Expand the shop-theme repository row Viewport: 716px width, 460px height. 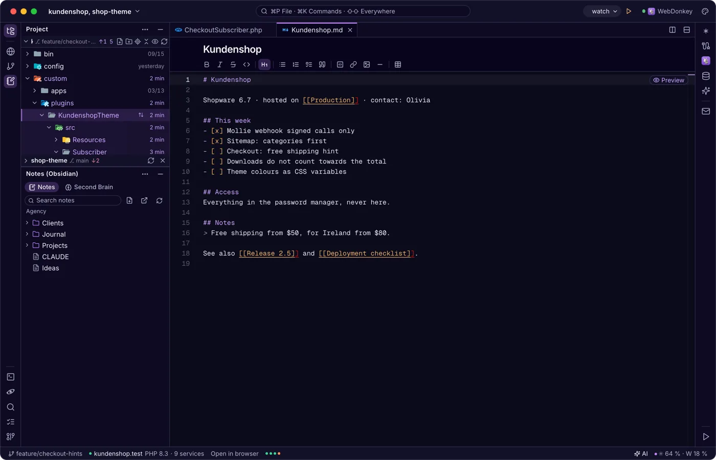26,160
